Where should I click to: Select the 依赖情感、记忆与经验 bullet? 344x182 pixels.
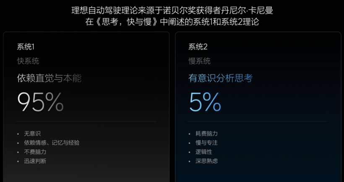coord(52,143)
